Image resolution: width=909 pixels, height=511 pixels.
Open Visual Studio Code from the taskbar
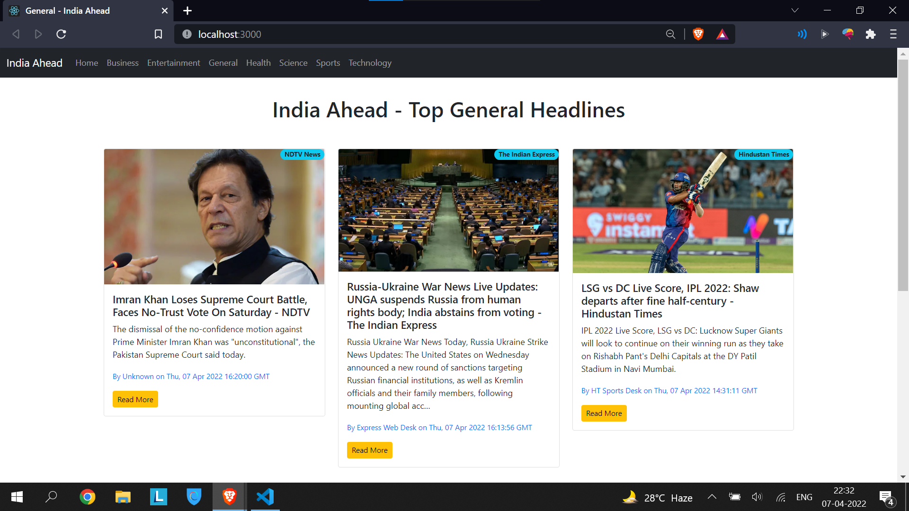point(265,497)
